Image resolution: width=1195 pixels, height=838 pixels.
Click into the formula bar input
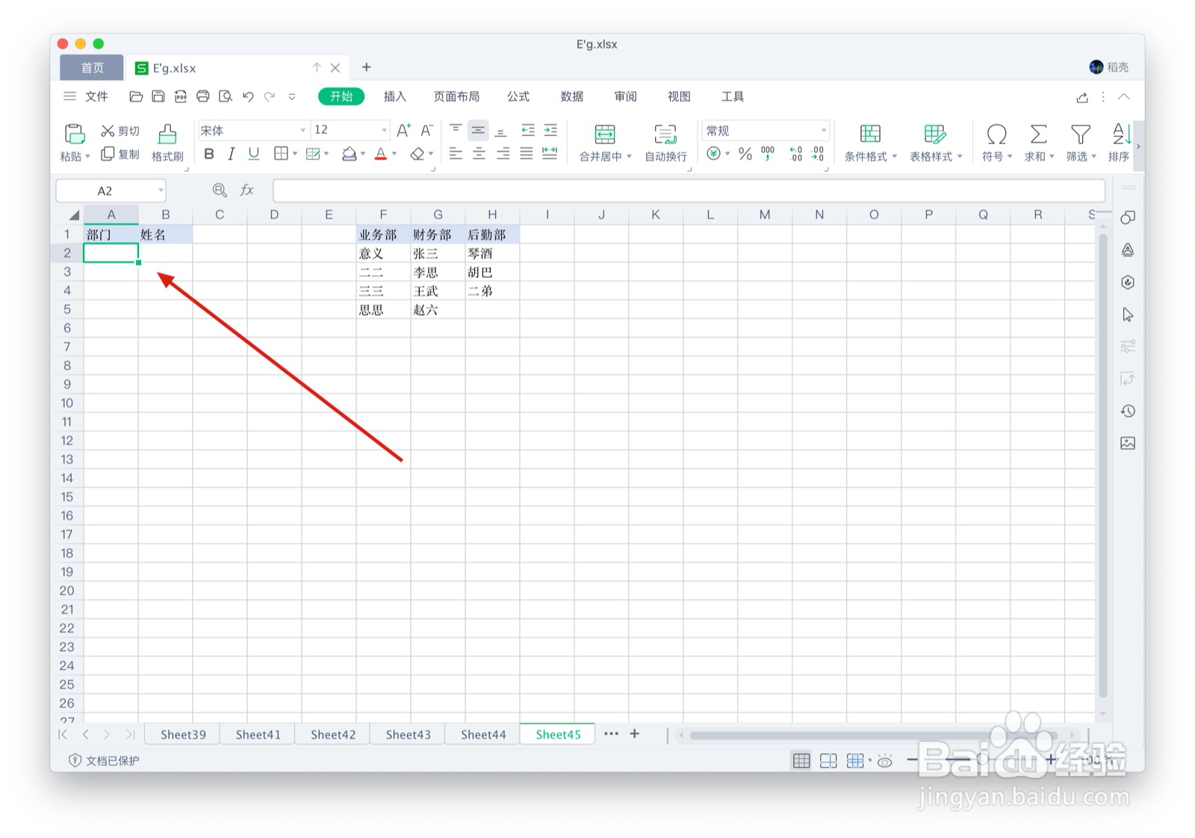tap(689, 190)
